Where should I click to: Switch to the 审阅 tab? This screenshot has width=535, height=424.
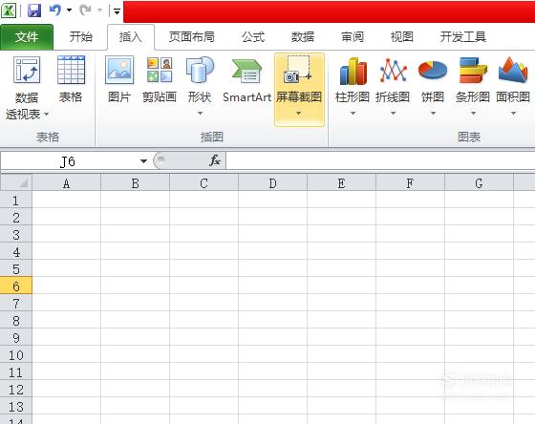coord(353,37)
